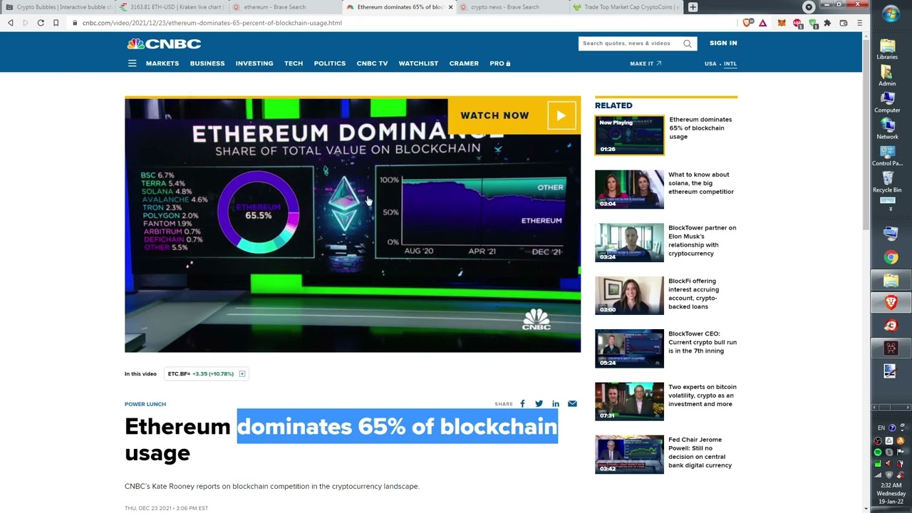Open the MetaMask fox extension
912x513 pixels.
tap(782, 23)
